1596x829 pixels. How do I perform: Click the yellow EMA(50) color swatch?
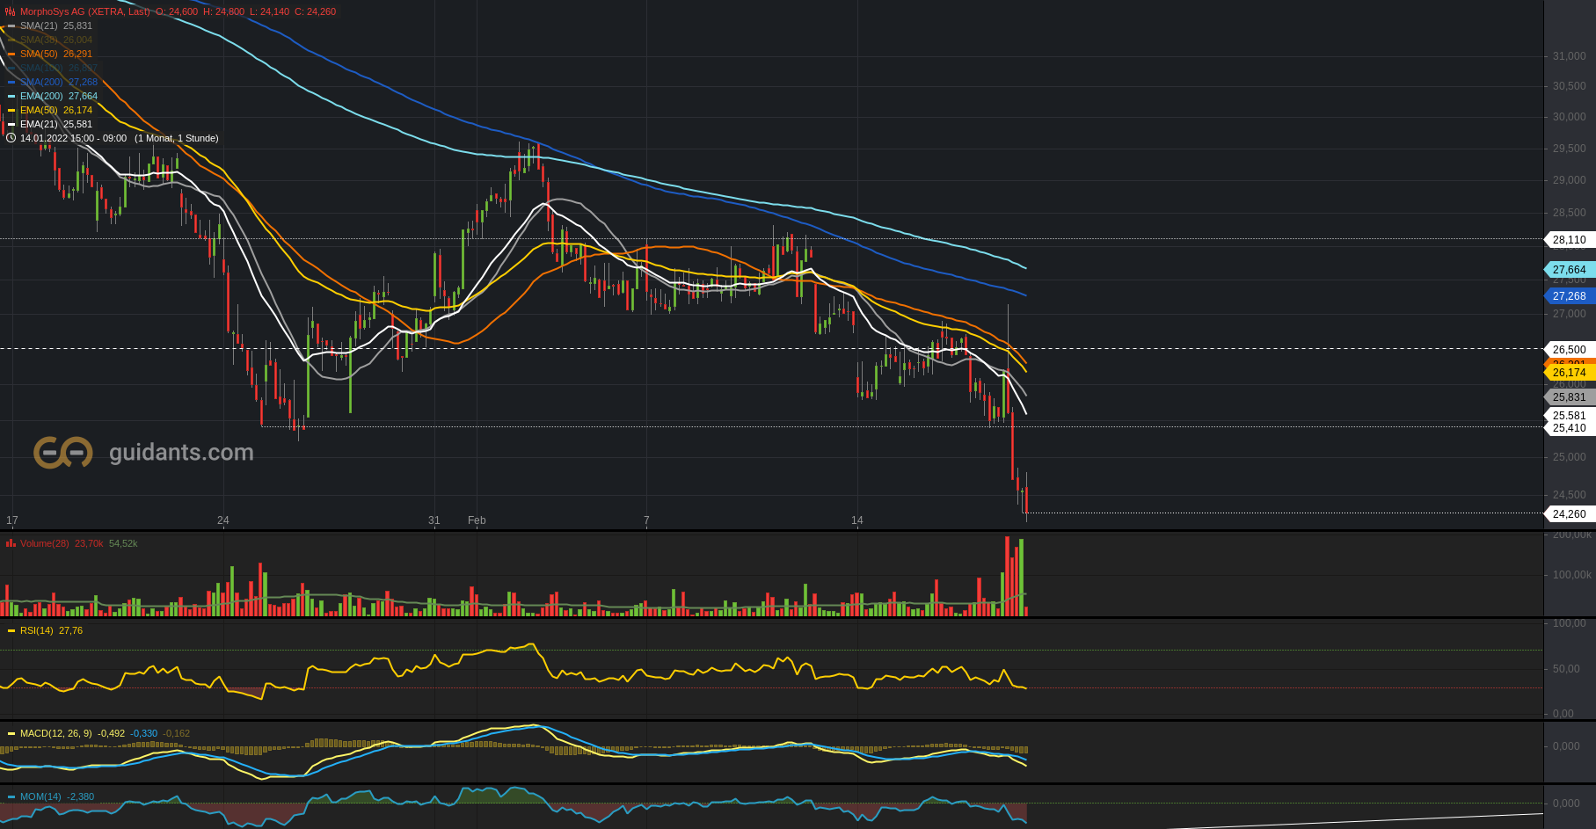[11, 110]
